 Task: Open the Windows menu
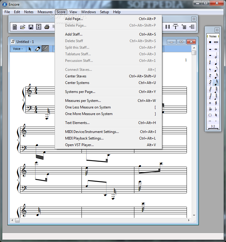pyautogui.click(x=88, y=12)
